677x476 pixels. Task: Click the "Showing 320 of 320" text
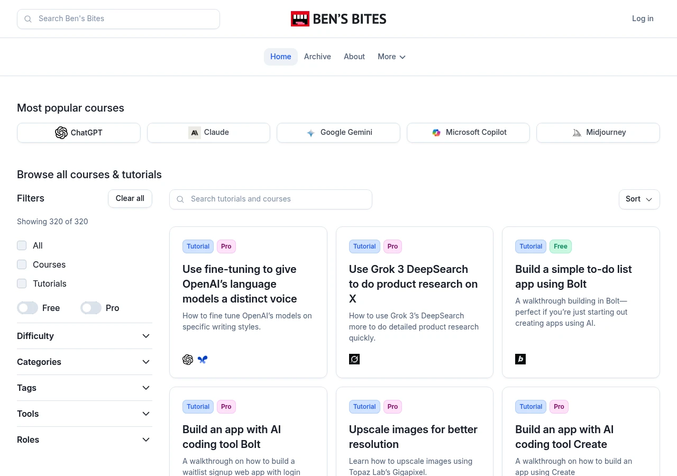coord(52,222)
